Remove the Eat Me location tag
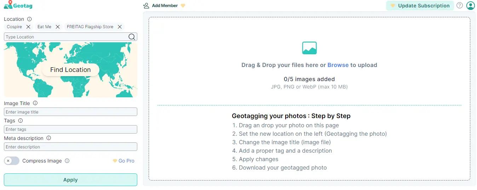 pos(58,27)
